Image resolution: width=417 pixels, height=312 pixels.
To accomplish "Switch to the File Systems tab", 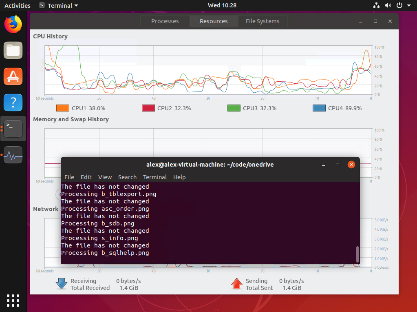I will (x=263, y=21).
